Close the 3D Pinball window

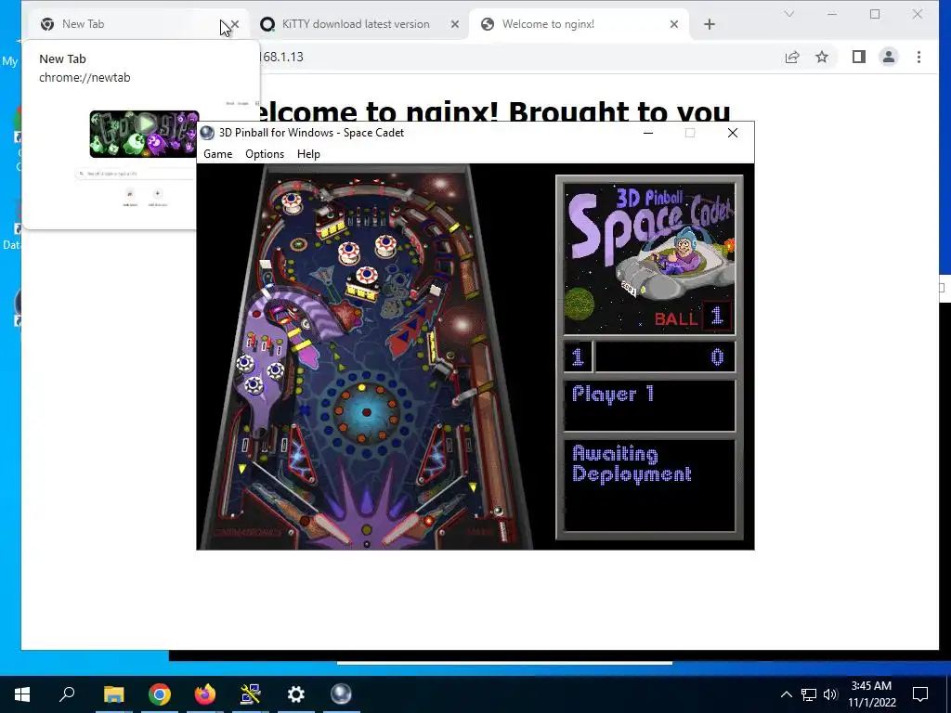pyautogui.click(x=733, y=133)
